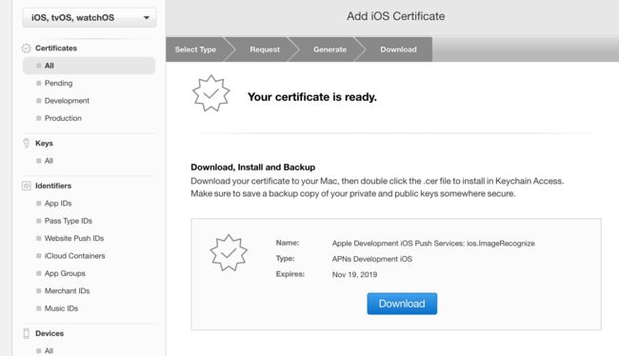Viewport: 619px width, 356px height.
Task: Select the Select Type step
Action: tap(195, 49)
